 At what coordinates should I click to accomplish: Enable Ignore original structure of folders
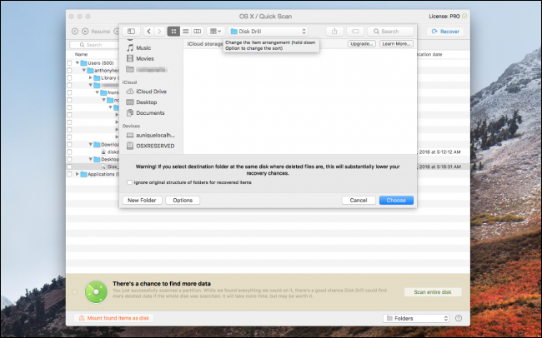(129, 182)
